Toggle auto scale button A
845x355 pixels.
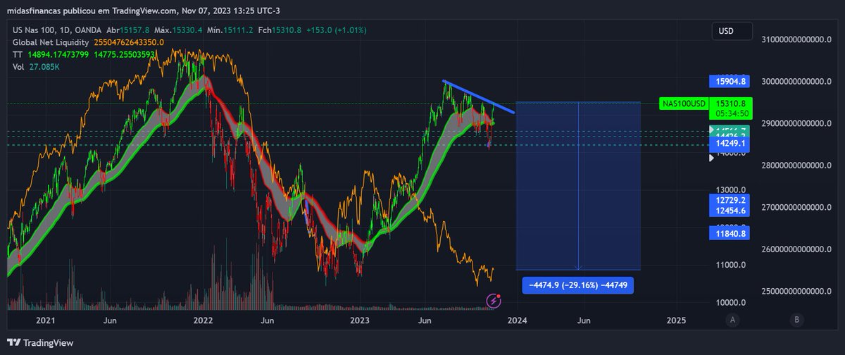pyautogui.click(x=733, y=320)
